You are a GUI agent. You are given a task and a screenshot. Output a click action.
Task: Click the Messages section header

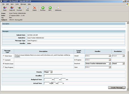(63, 31)
